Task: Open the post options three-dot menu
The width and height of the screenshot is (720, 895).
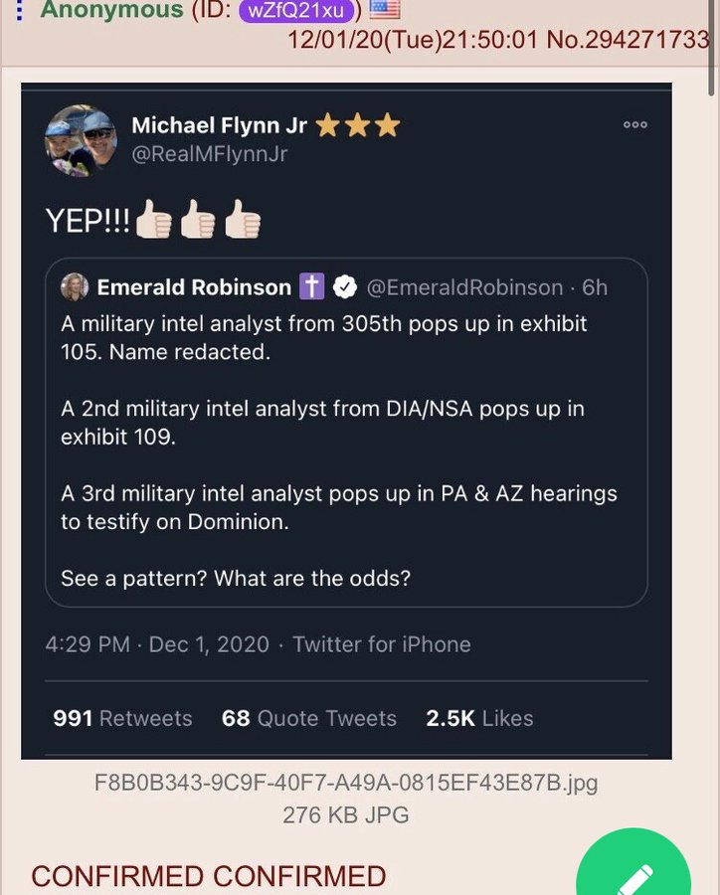Action: (x=18, y=10)
